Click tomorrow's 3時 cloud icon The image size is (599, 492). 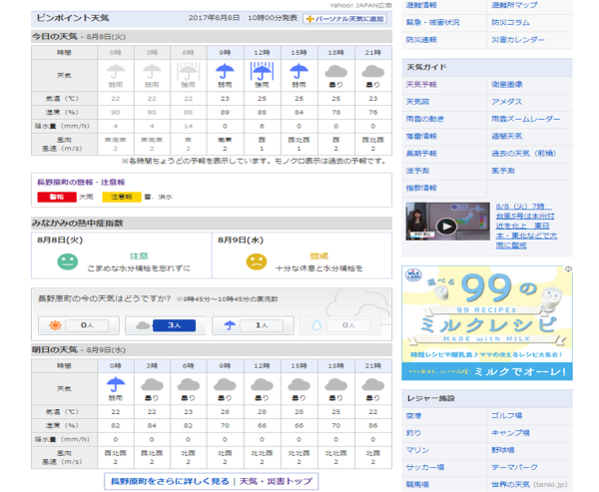[152, 384]
